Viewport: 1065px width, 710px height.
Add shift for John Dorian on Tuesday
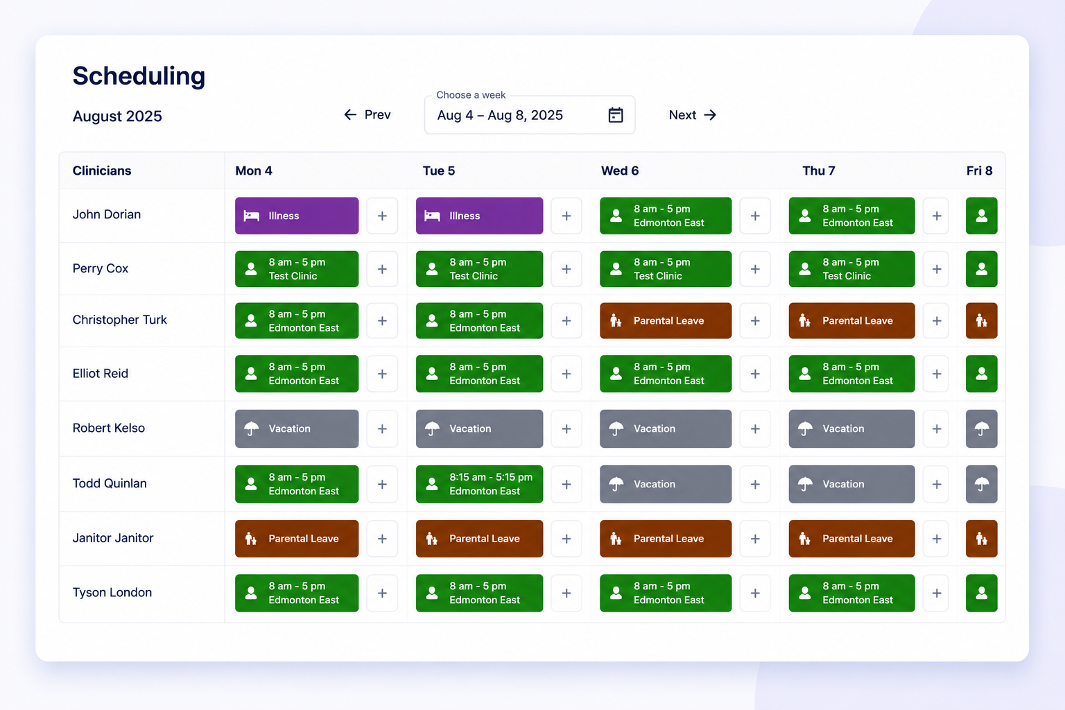coord(566,216)
